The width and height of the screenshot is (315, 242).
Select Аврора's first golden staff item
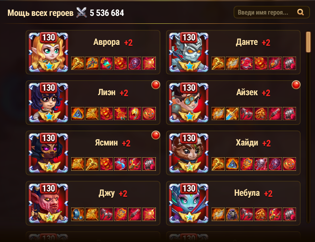(x=78, y=63)
